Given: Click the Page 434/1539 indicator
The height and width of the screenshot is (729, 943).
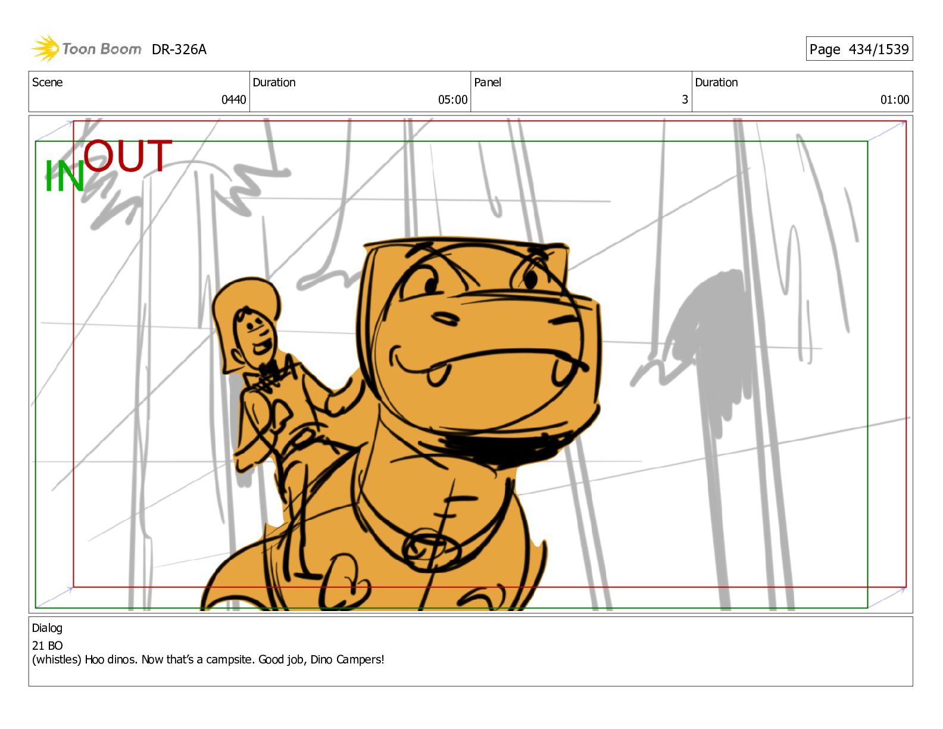Looking at the screenshot, I should [859, 49].
